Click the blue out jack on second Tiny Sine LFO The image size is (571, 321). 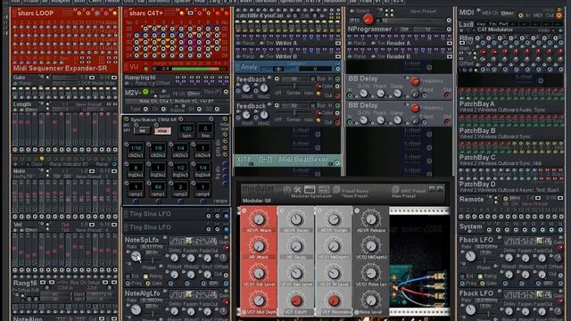coord(226,229)
